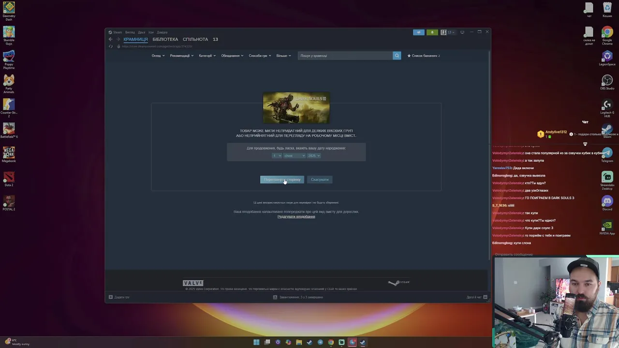The height and width of the screenshot is (348, 619).
Task: Expand the Категорії dropdown
Action: point(207,56)
